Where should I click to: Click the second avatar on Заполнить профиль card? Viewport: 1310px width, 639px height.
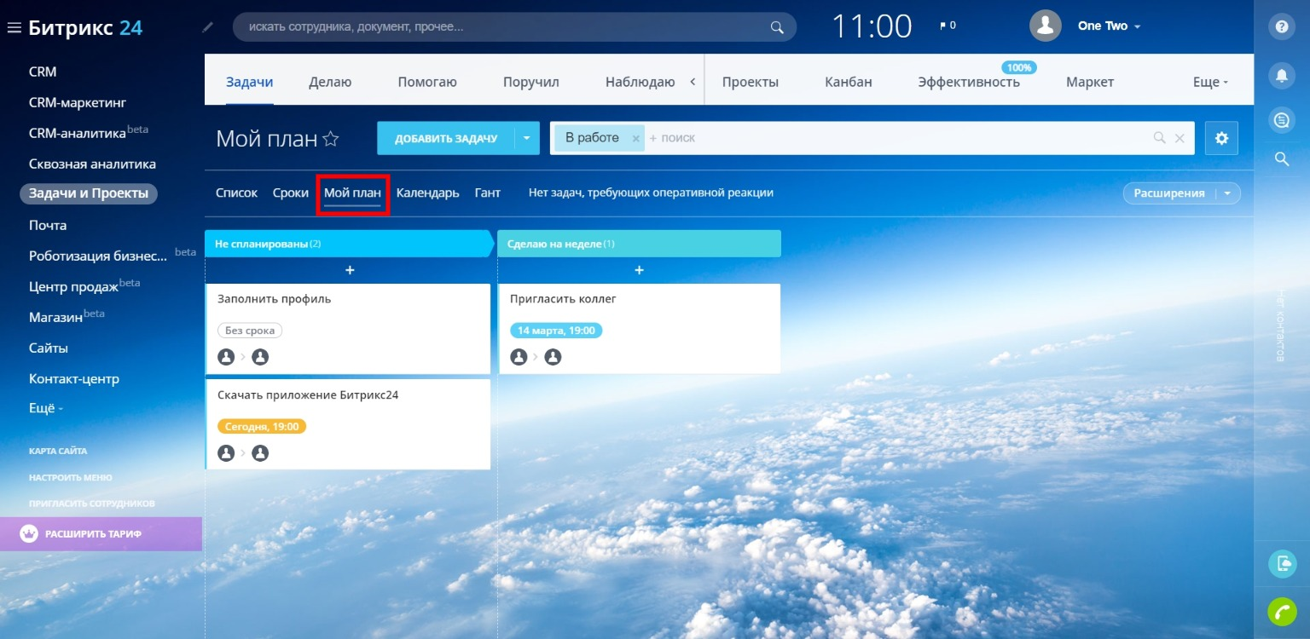[x=260, y=357]
